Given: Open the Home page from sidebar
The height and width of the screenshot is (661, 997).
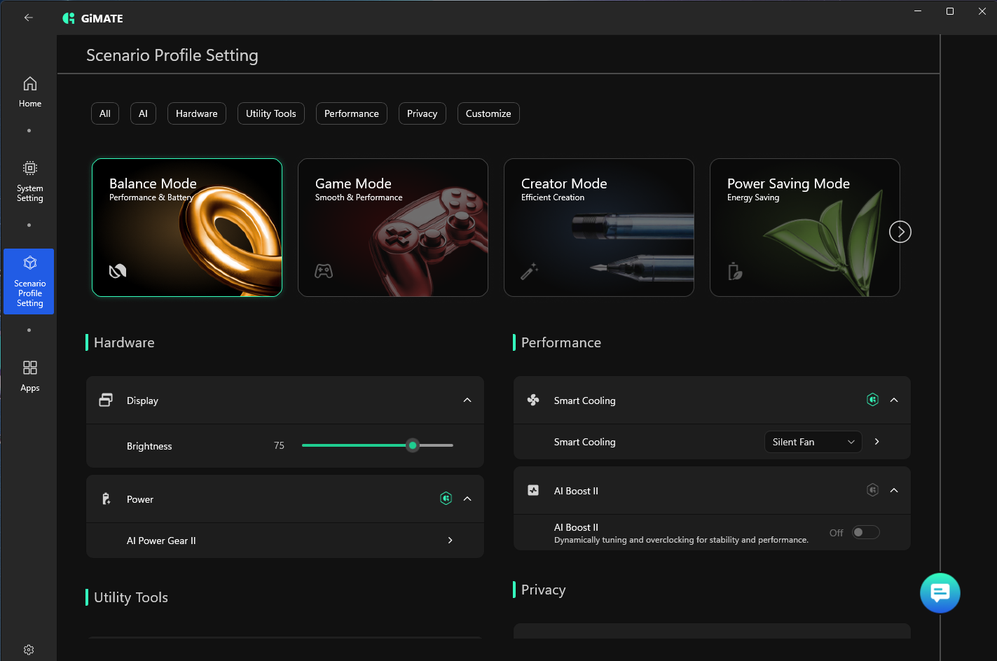Looking at the screenshot, I should [x=29, y=92].
